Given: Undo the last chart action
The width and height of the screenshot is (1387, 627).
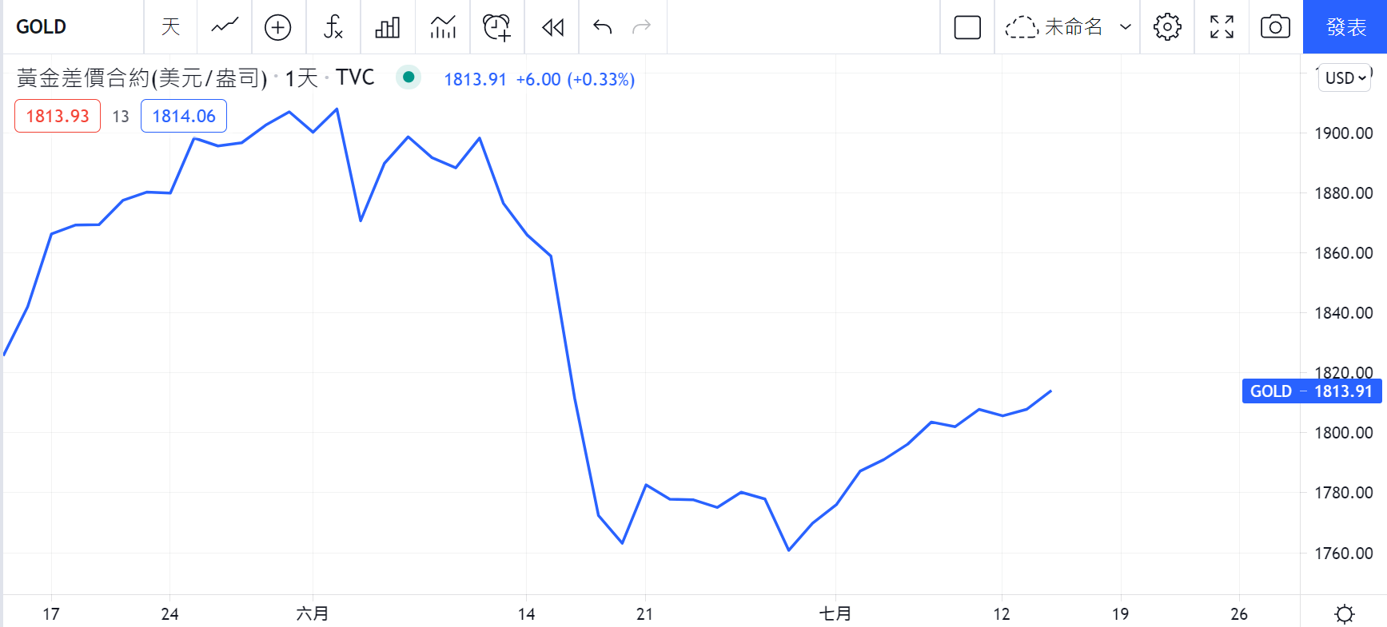Looking at the screenshot, I should click(603, 27).
